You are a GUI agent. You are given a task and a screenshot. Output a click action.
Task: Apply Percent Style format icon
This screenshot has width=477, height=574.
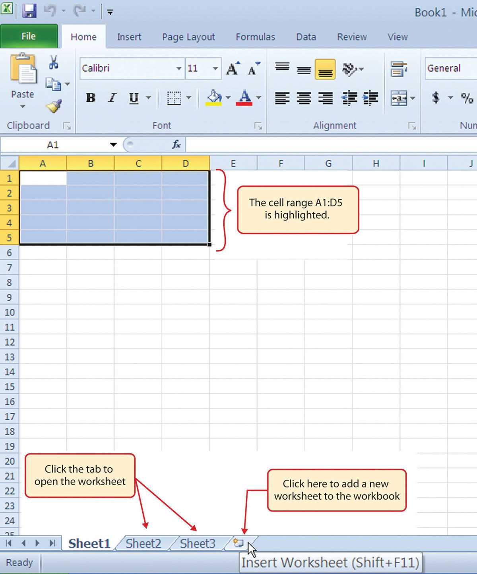[467, 98]
